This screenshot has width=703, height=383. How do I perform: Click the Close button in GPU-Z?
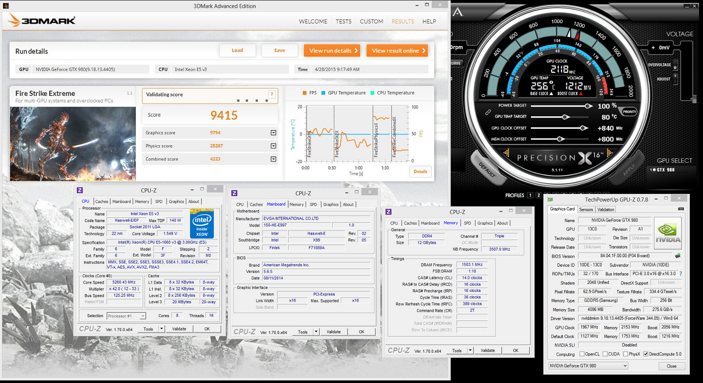[x=671, y=366]
